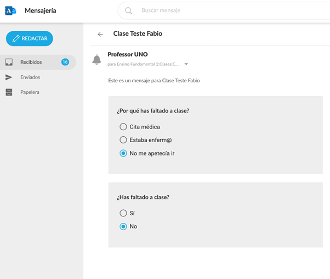Choose Sí for Has faltado a clase

[123, 213]
